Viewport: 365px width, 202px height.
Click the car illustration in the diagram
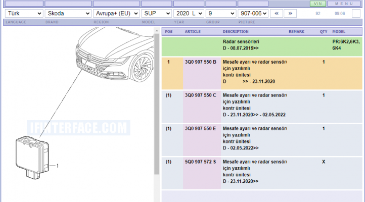tap(115, 55)
